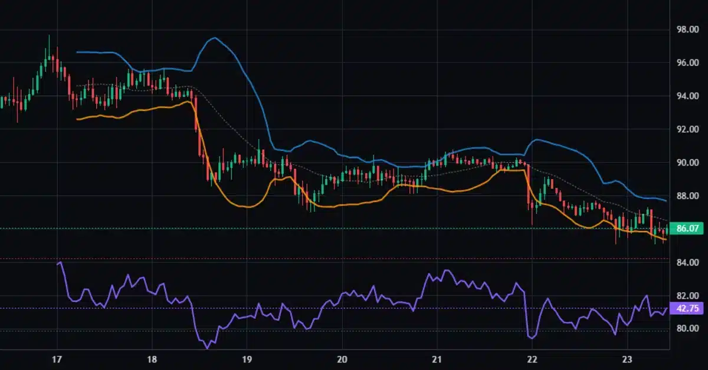The image size is (708, 370).
Task: Click date label 20 on the time axis
Action: point(342,359)
